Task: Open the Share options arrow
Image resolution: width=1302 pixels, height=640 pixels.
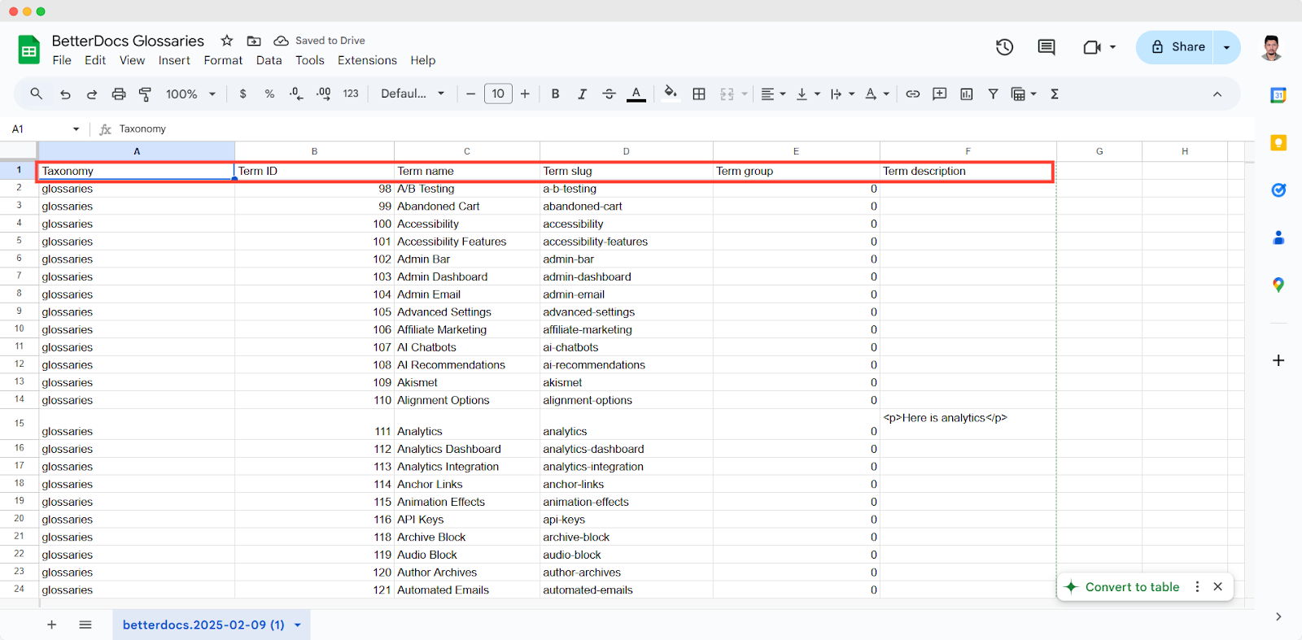Action: tap(1227, 47)
